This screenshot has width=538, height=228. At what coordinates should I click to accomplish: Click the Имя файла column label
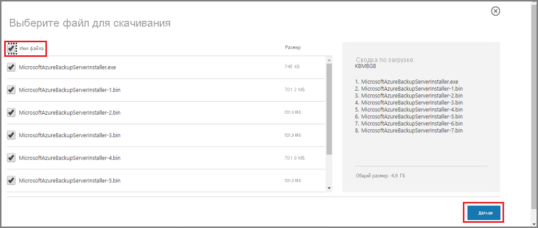31,49
